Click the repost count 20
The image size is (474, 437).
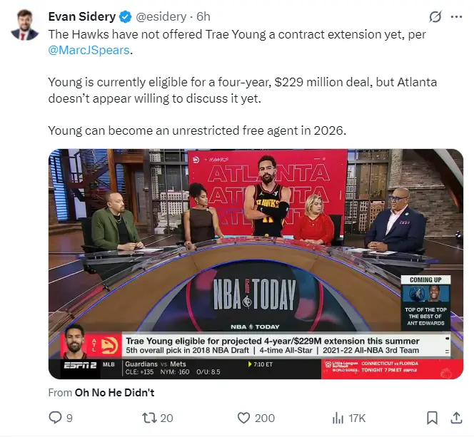[x=166, y=418]
